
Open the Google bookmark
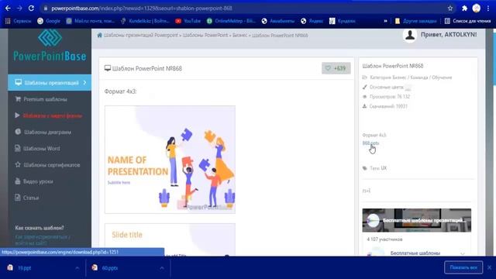[x=49, y=21]
